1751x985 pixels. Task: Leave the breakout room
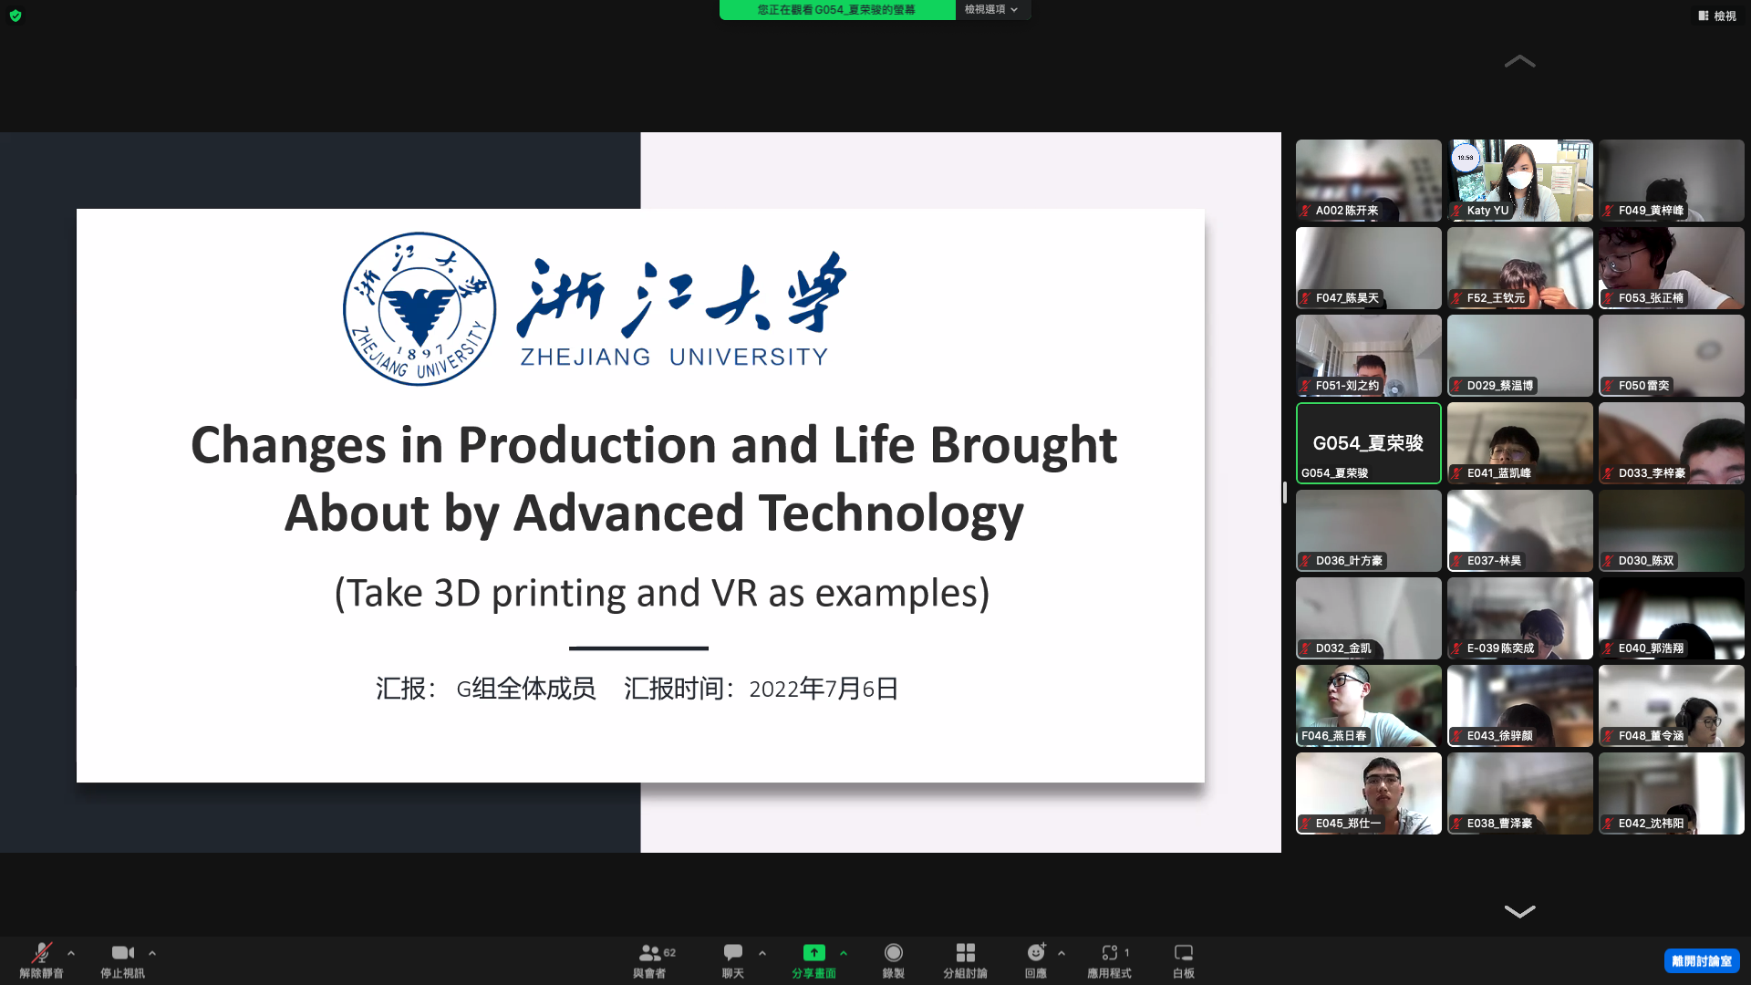coord(1701,960)
